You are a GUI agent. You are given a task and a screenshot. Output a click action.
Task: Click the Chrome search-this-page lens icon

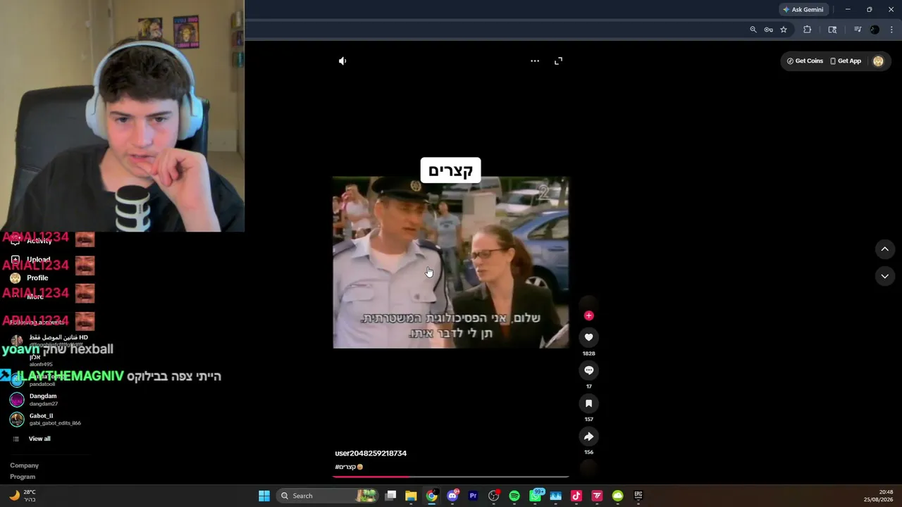(x=832, y=30)
